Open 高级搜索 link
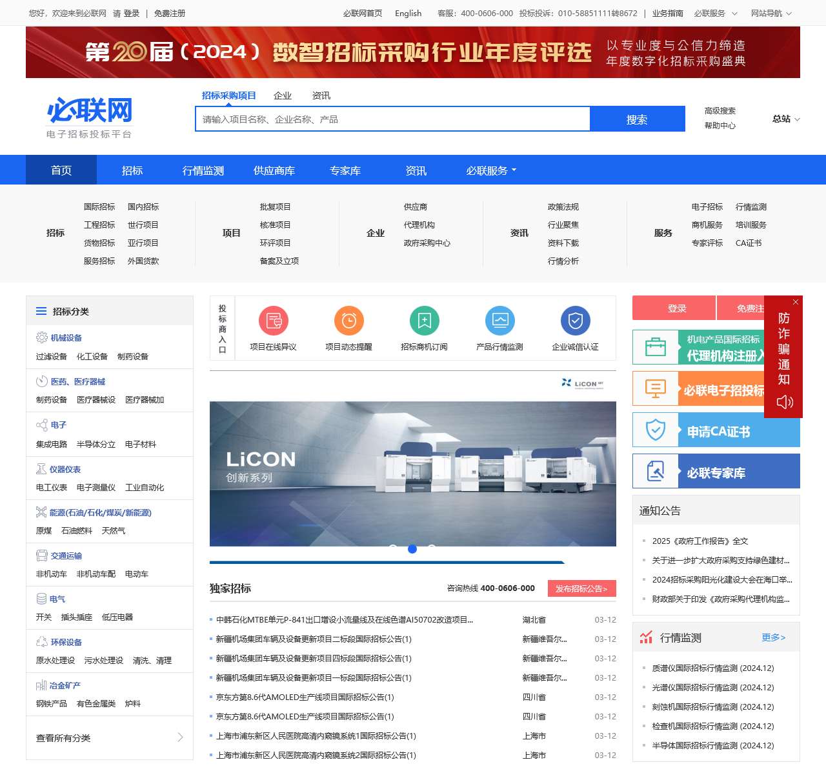This screenshot has height=771, width=826. (720, 111)
